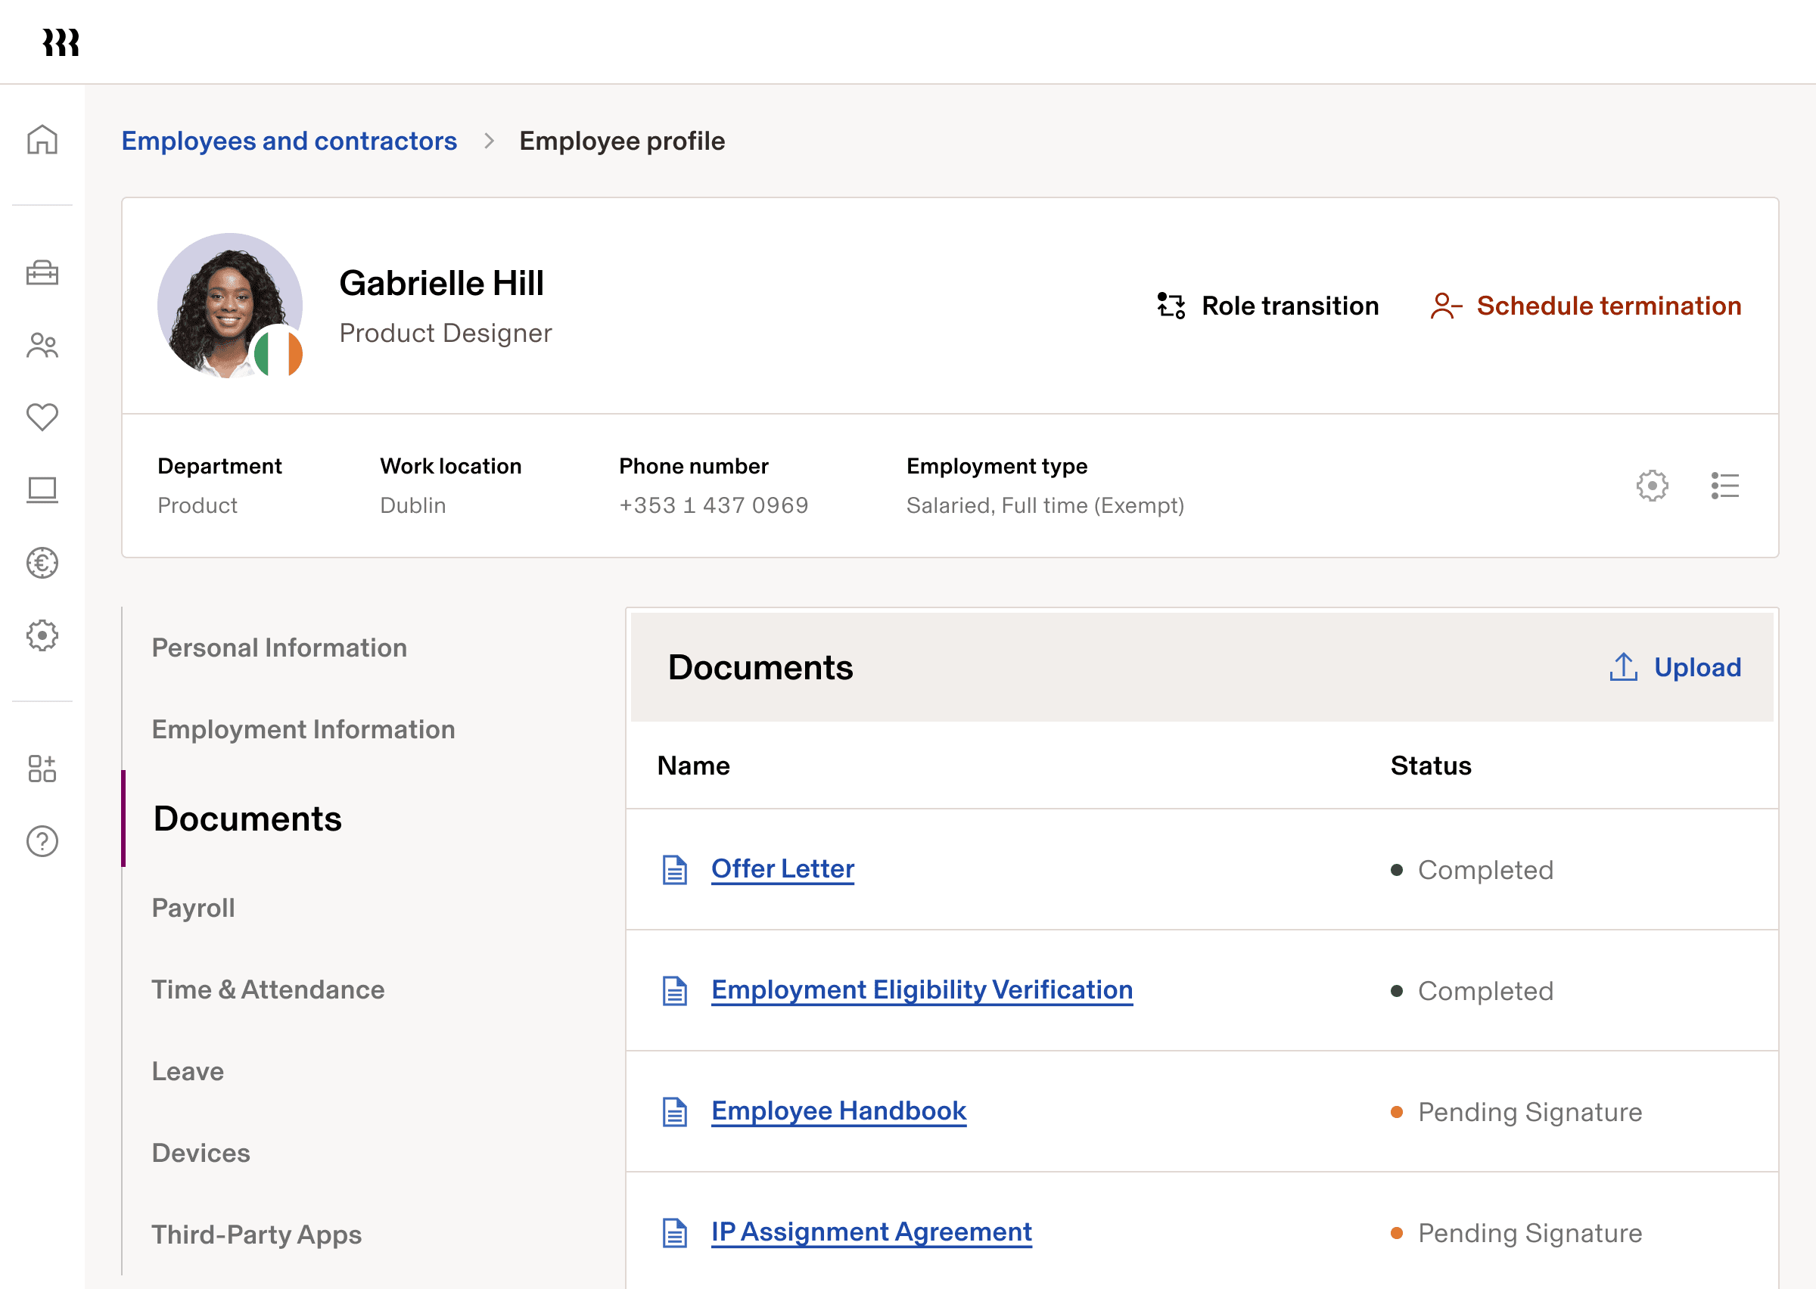Click the Phone number label
Image resolution: width=1816 pixels, height=1289 pixels.
[x=693, y=466]
